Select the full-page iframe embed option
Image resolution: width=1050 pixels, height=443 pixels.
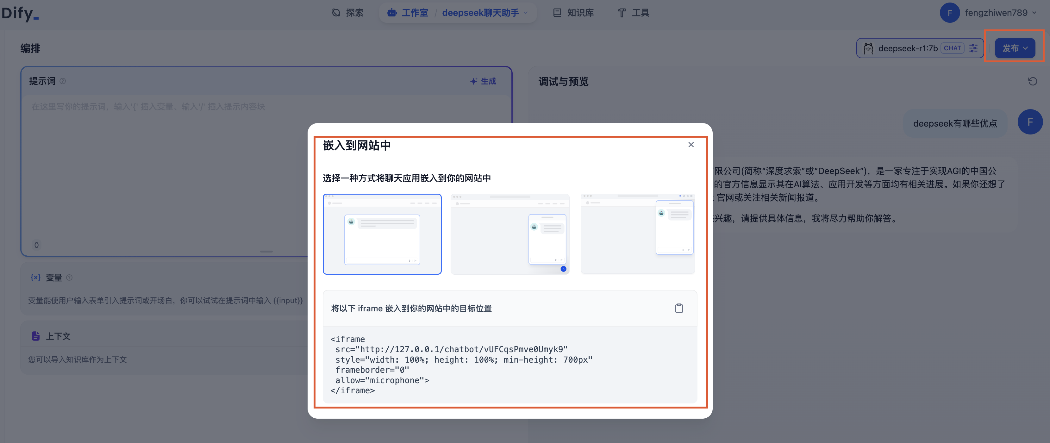pos(382,234)
